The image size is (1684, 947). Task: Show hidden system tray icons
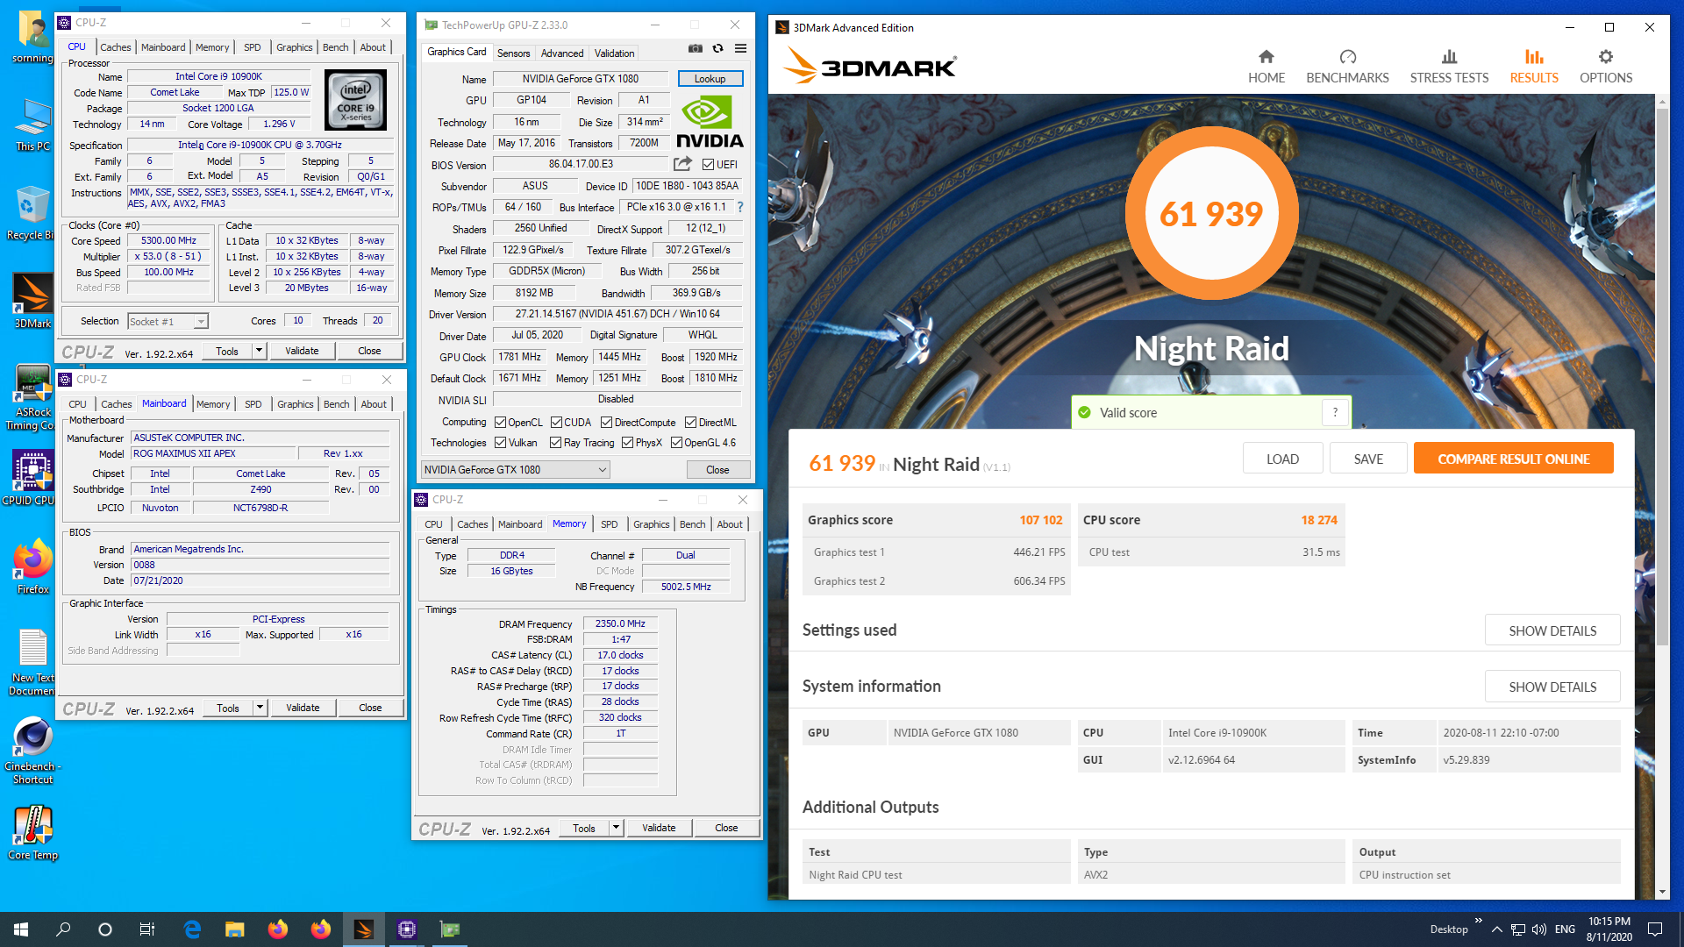tap(1496, 929)
